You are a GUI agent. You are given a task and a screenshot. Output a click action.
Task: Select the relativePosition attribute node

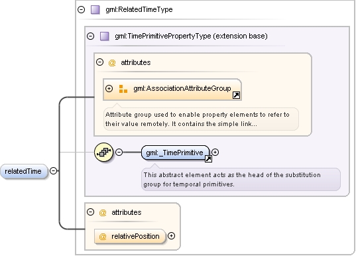click(x=130, y=236)
